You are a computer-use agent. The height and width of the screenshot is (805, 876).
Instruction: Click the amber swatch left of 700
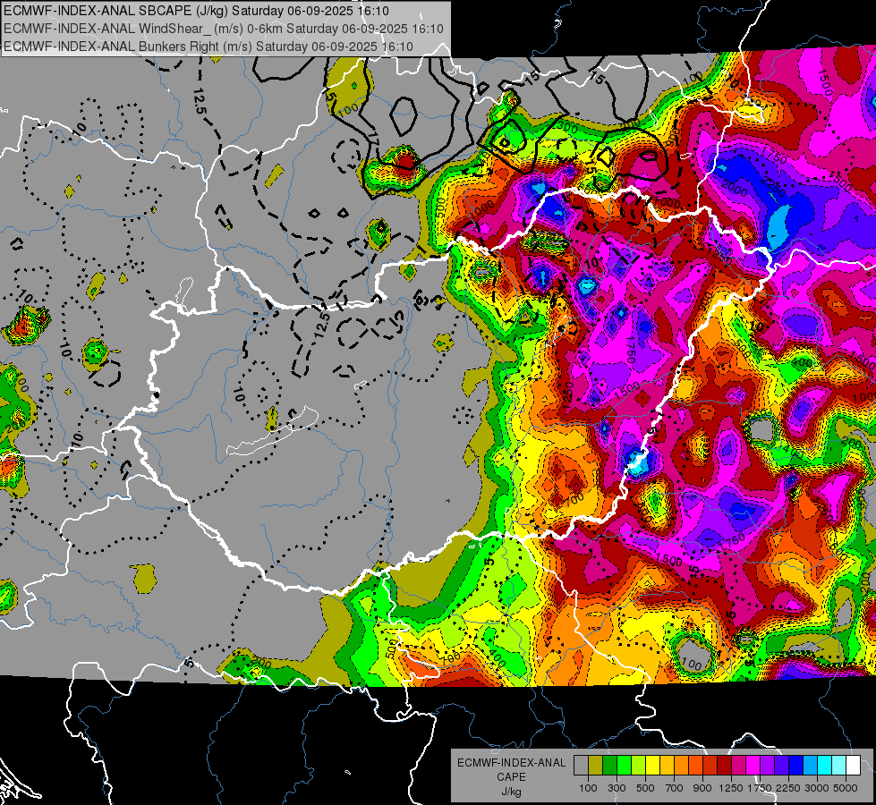[x=667, y=766]
